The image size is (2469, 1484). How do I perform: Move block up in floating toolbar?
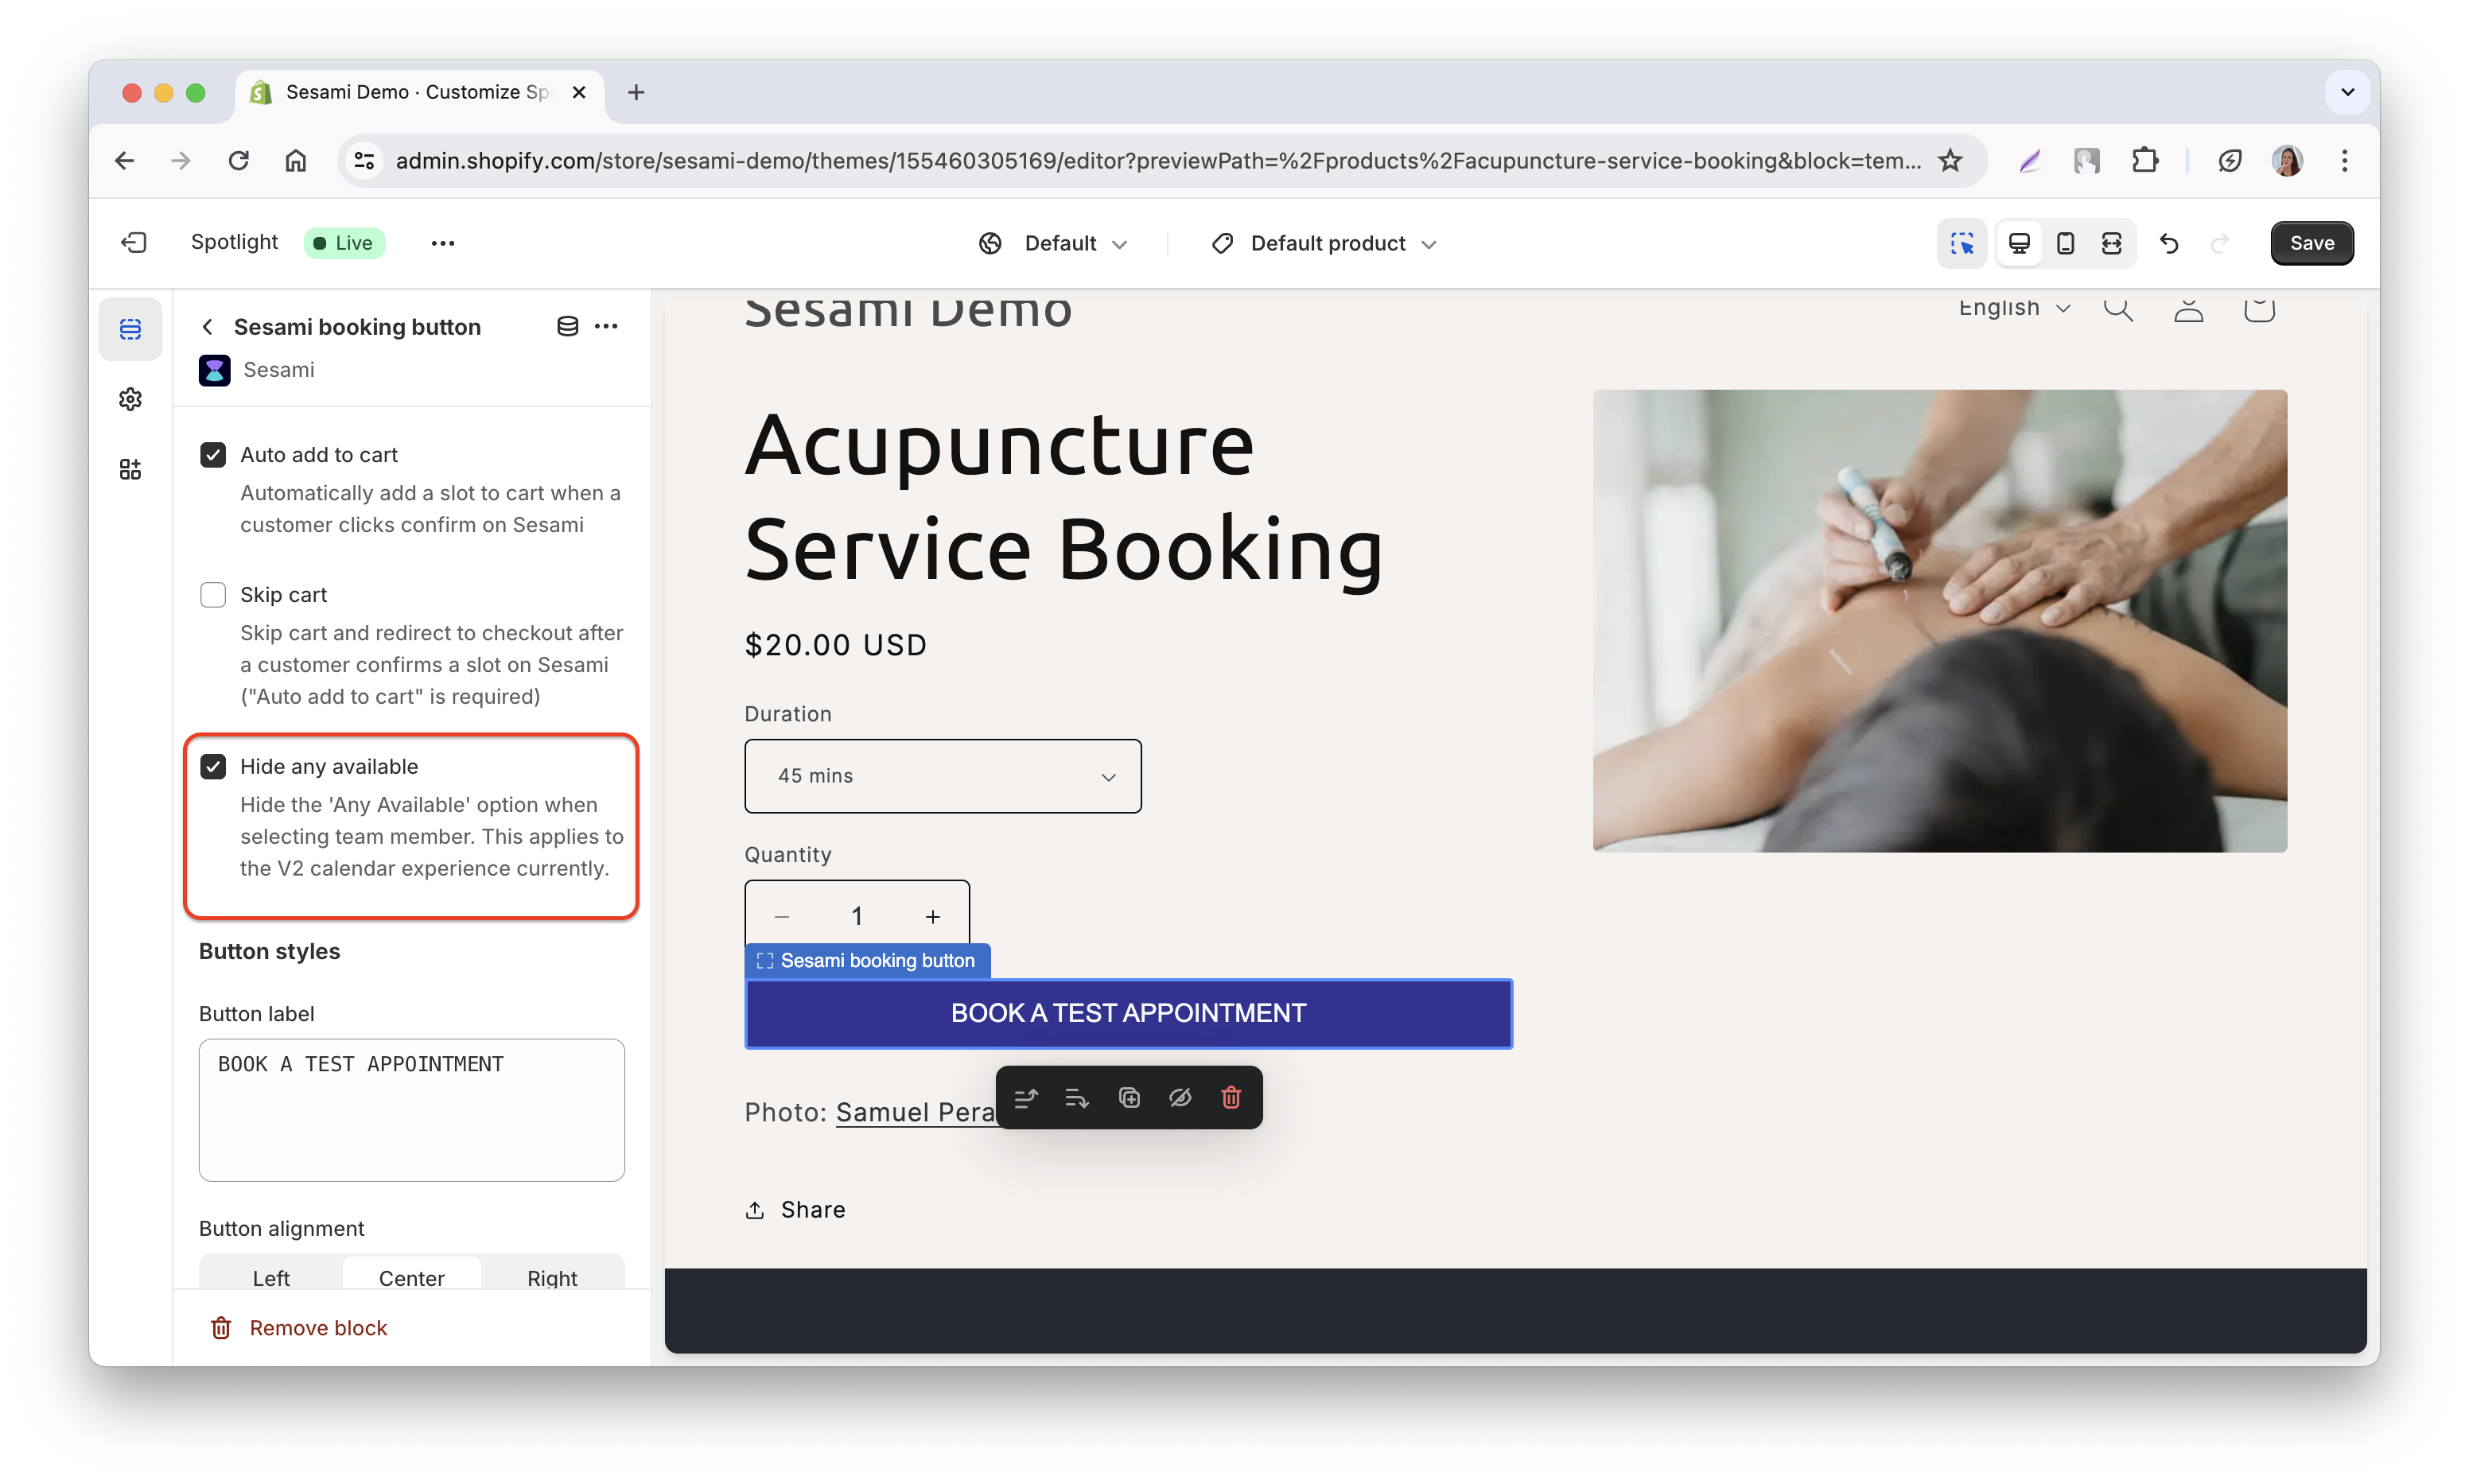[1026, 1098]
